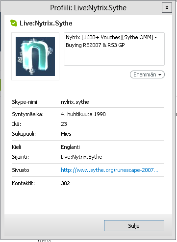177x242 pixels.
Task: Click the green Skype online status icon
Action: click(x=14, y=23)
